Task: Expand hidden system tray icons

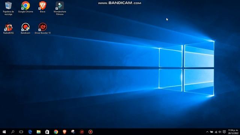Action: click(x=207, y=132)
